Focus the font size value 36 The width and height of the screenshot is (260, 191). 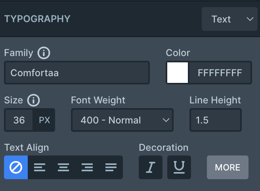19,120
